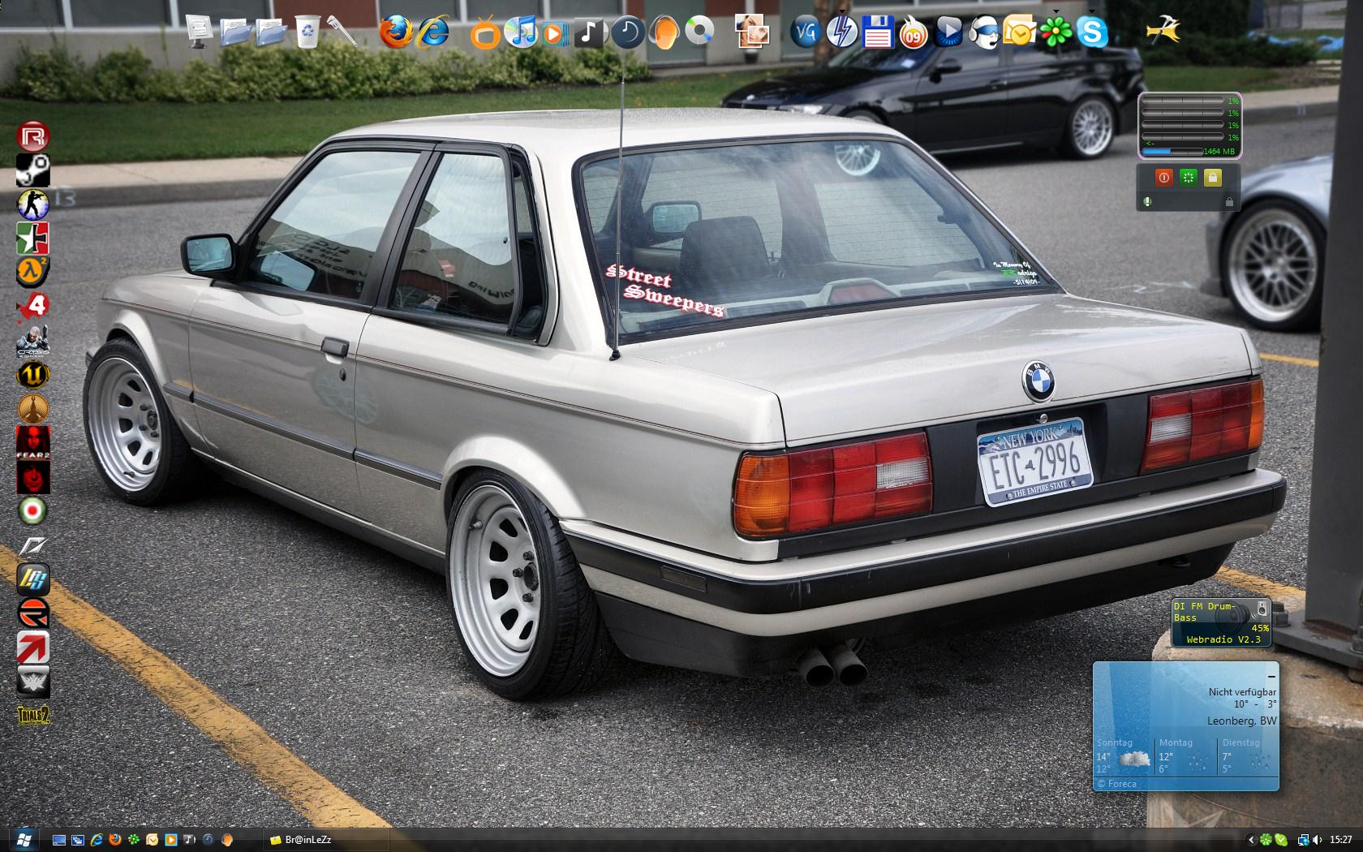The height and width of the screenshot is (852, 1363).
Task: Launch Crysis from the left sidebar
Action: click(x=33, y=341)
